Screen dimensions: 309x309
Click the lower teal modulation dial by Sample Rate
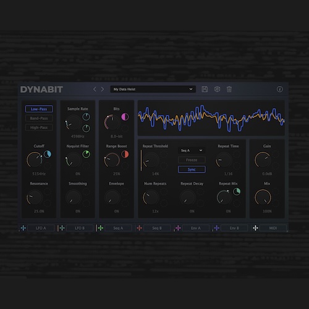pyautogui.click(x=87, y=129)
